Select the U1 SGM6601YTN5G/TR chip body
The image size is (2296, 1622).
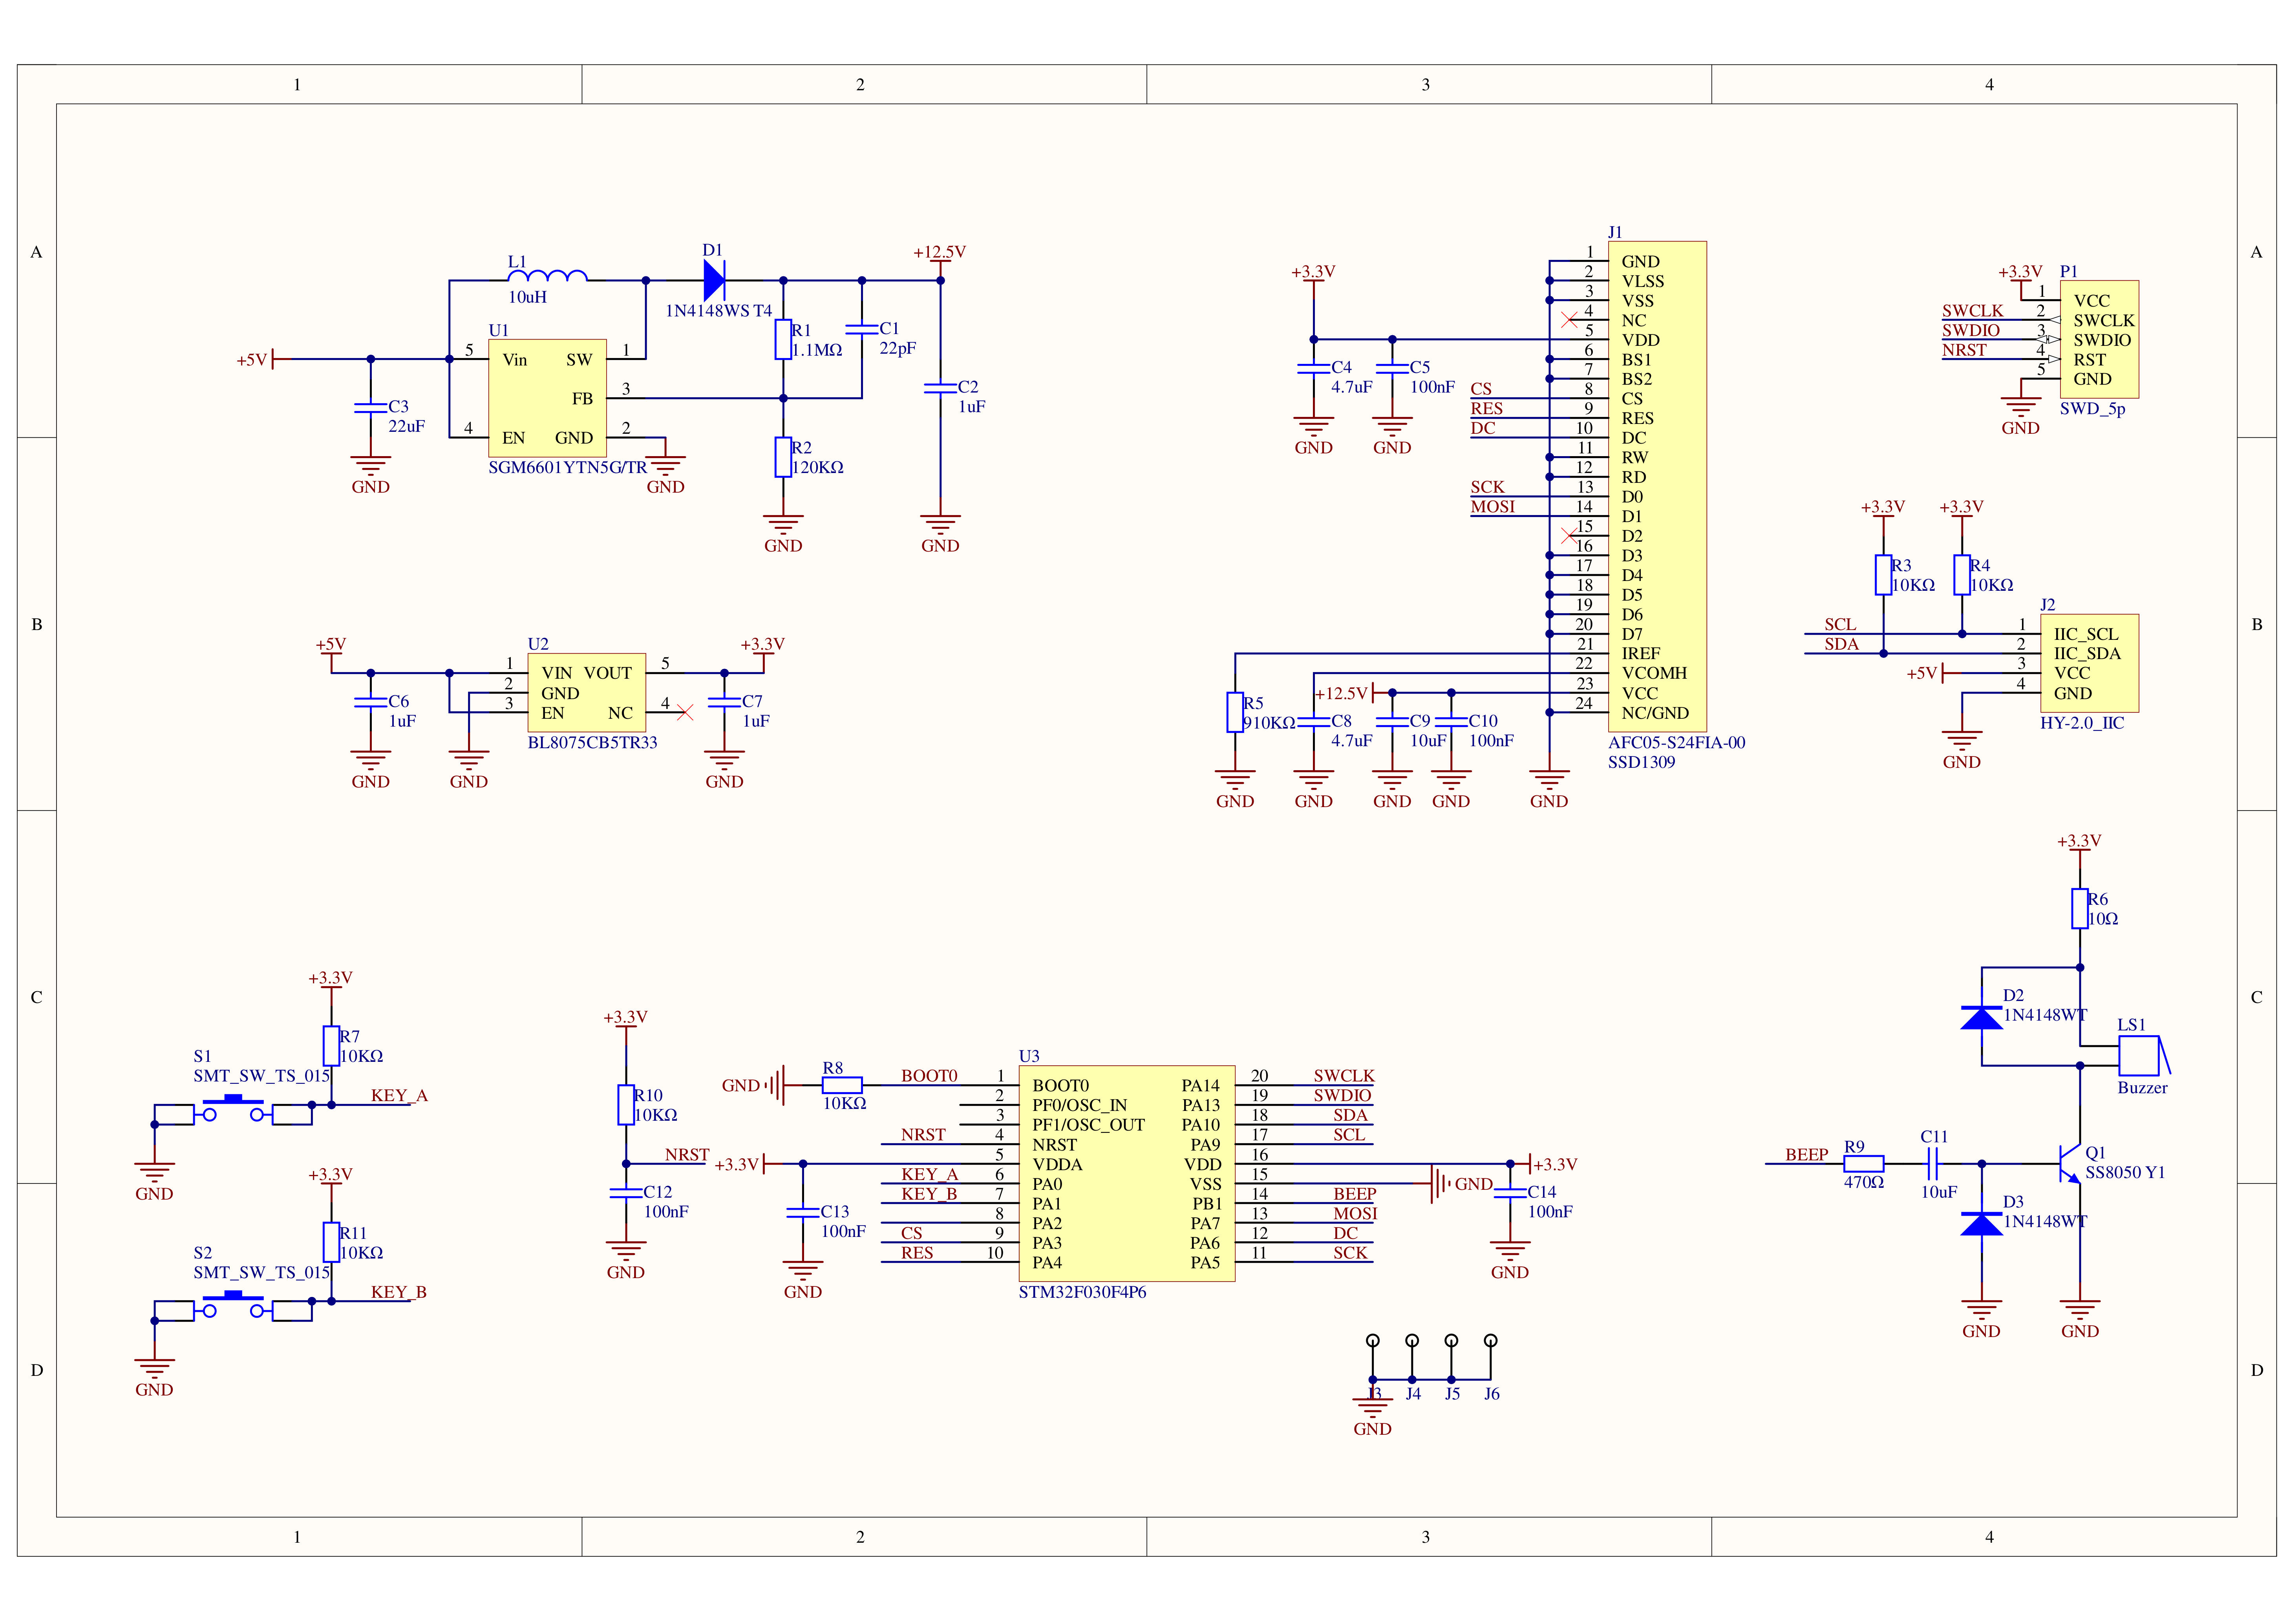coord(547,398)
